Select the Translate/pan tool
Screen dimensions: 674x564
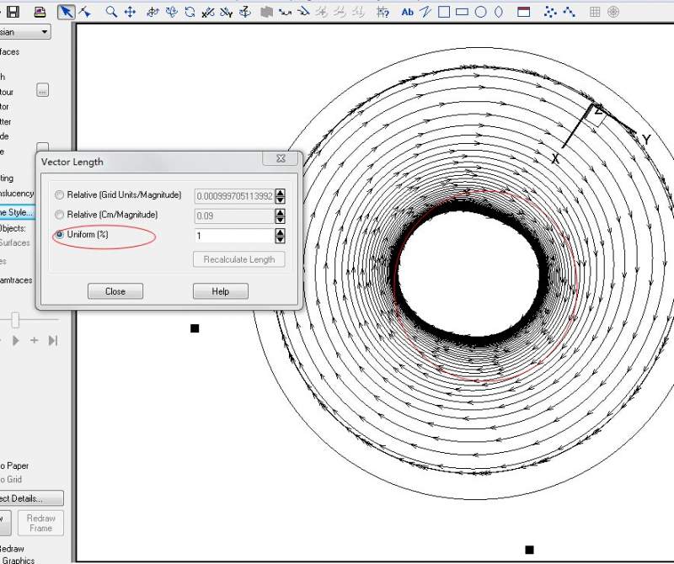pyautogui.click(x=130, y=12)
